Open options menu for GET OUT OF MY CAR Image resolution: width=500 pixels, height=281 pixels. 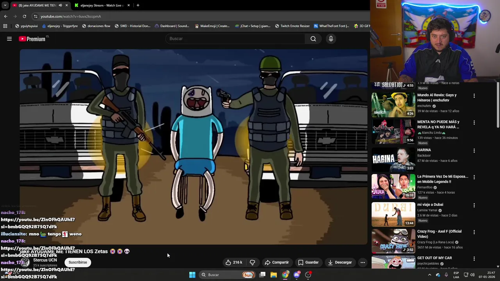pos(474,258)
